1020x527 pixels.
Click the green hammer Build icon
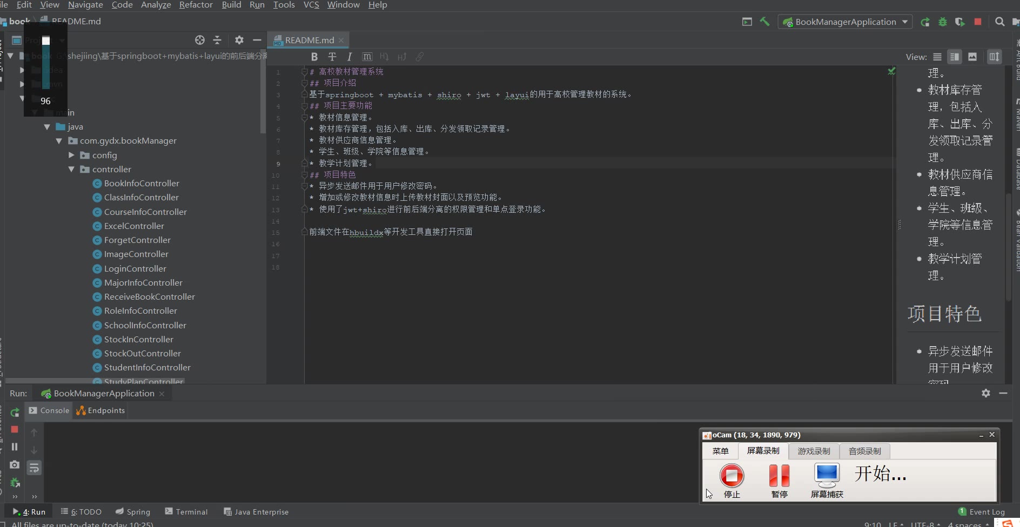coord(764,22)
